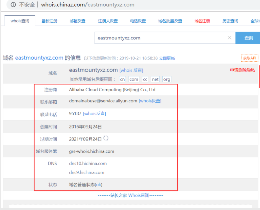The image size is (260, 210).
Task: Open the red 域名注册 tab
Action: click(x=202, y=21)
